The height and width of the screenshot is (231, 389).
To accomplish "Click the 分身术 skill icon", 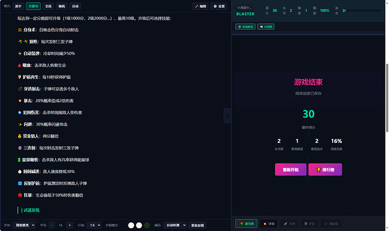I will (20, 30).
